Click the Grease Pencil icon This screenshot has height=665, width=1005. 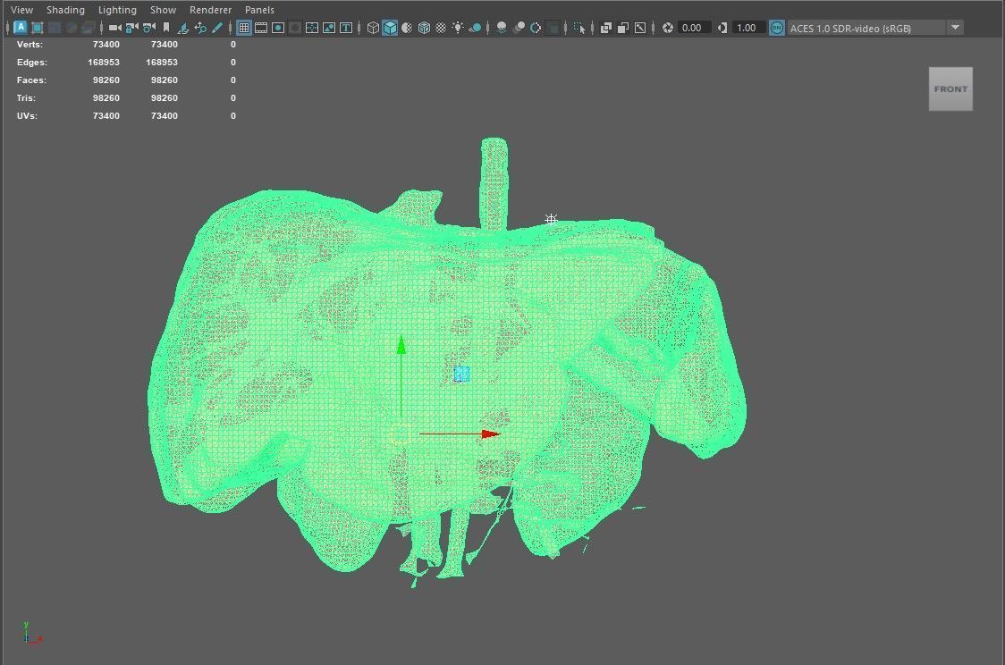tap(217, 28)
